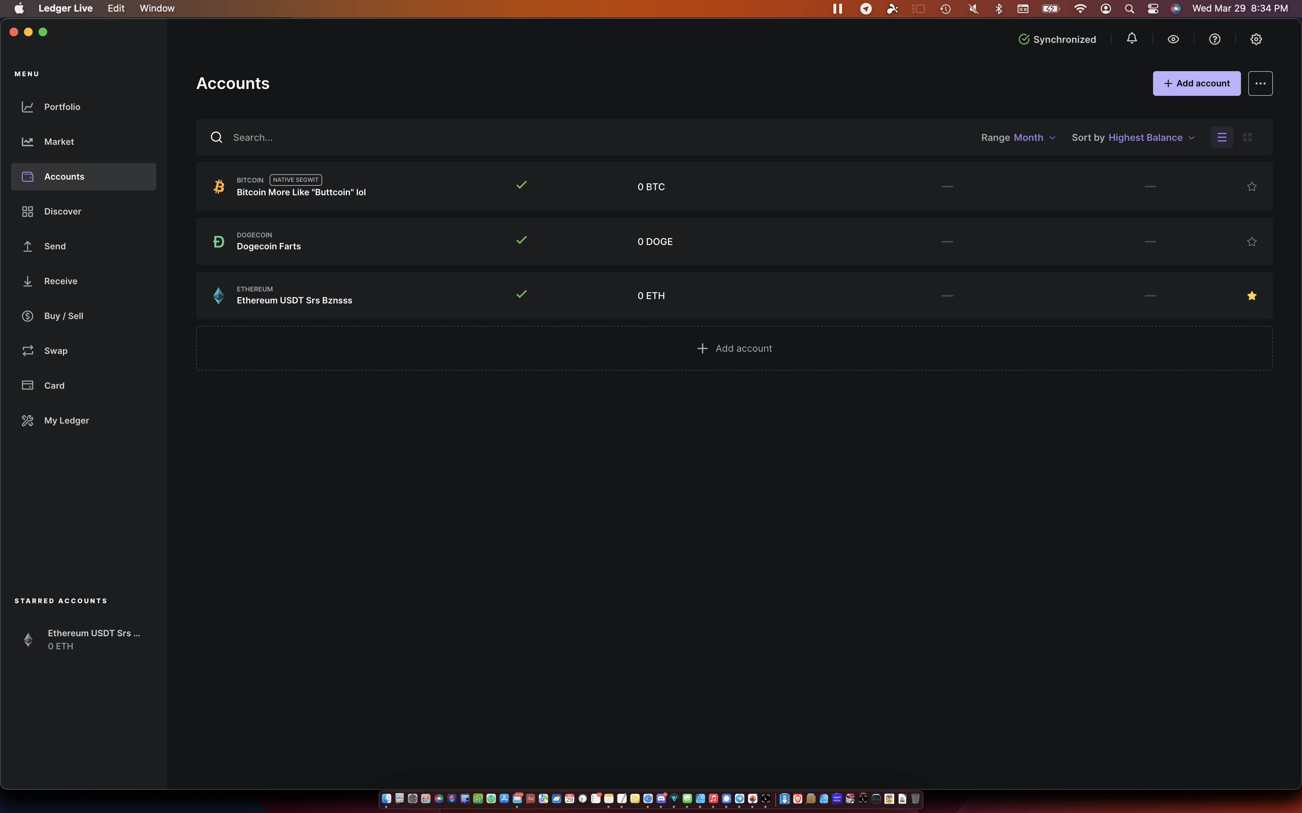
Task: Open settings gear icon
Action: (x=1256, y=39)
